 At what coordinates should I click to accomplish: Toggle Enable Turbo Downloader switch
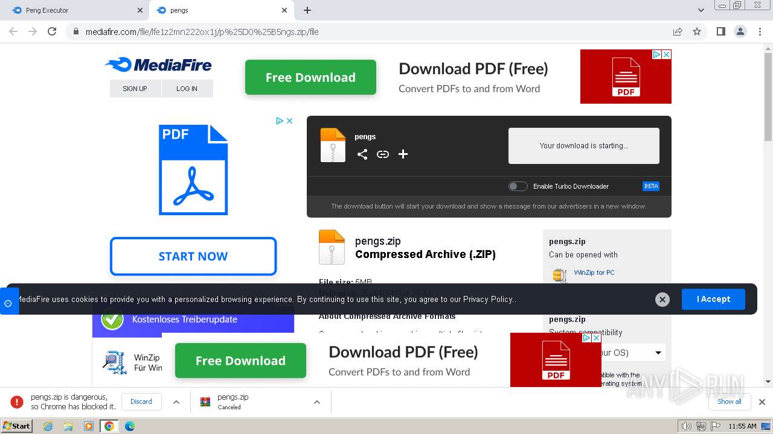(518, 186)
